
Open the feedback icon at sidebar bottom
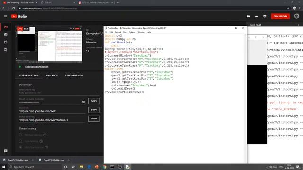click(6, 151)
